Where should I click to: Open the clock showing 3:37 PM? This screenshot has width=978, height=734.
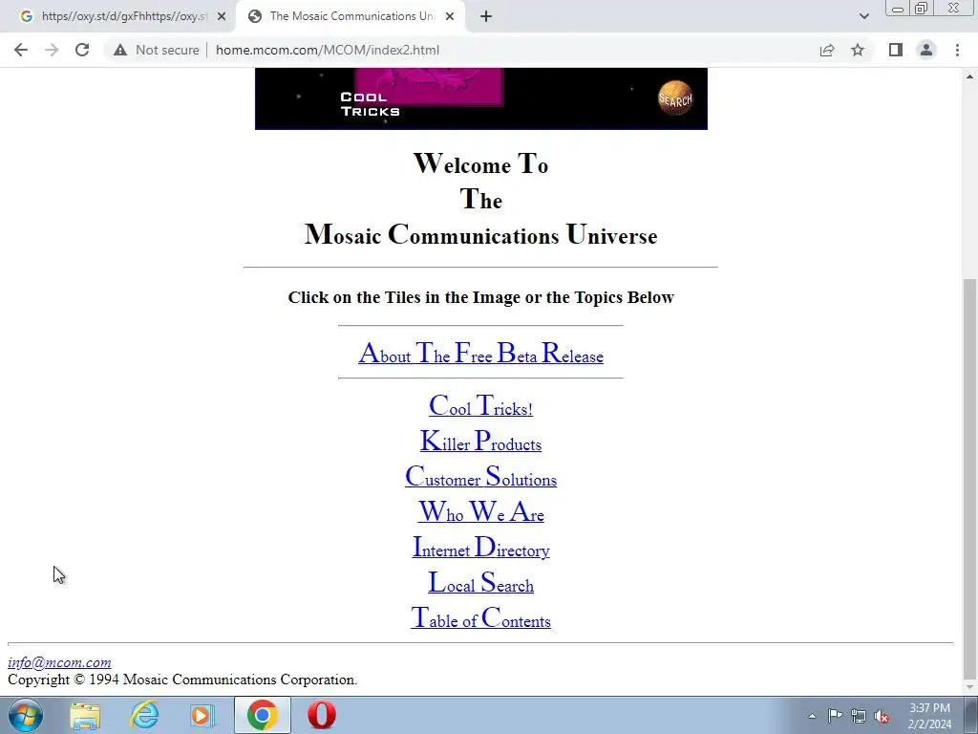(929, 716)
